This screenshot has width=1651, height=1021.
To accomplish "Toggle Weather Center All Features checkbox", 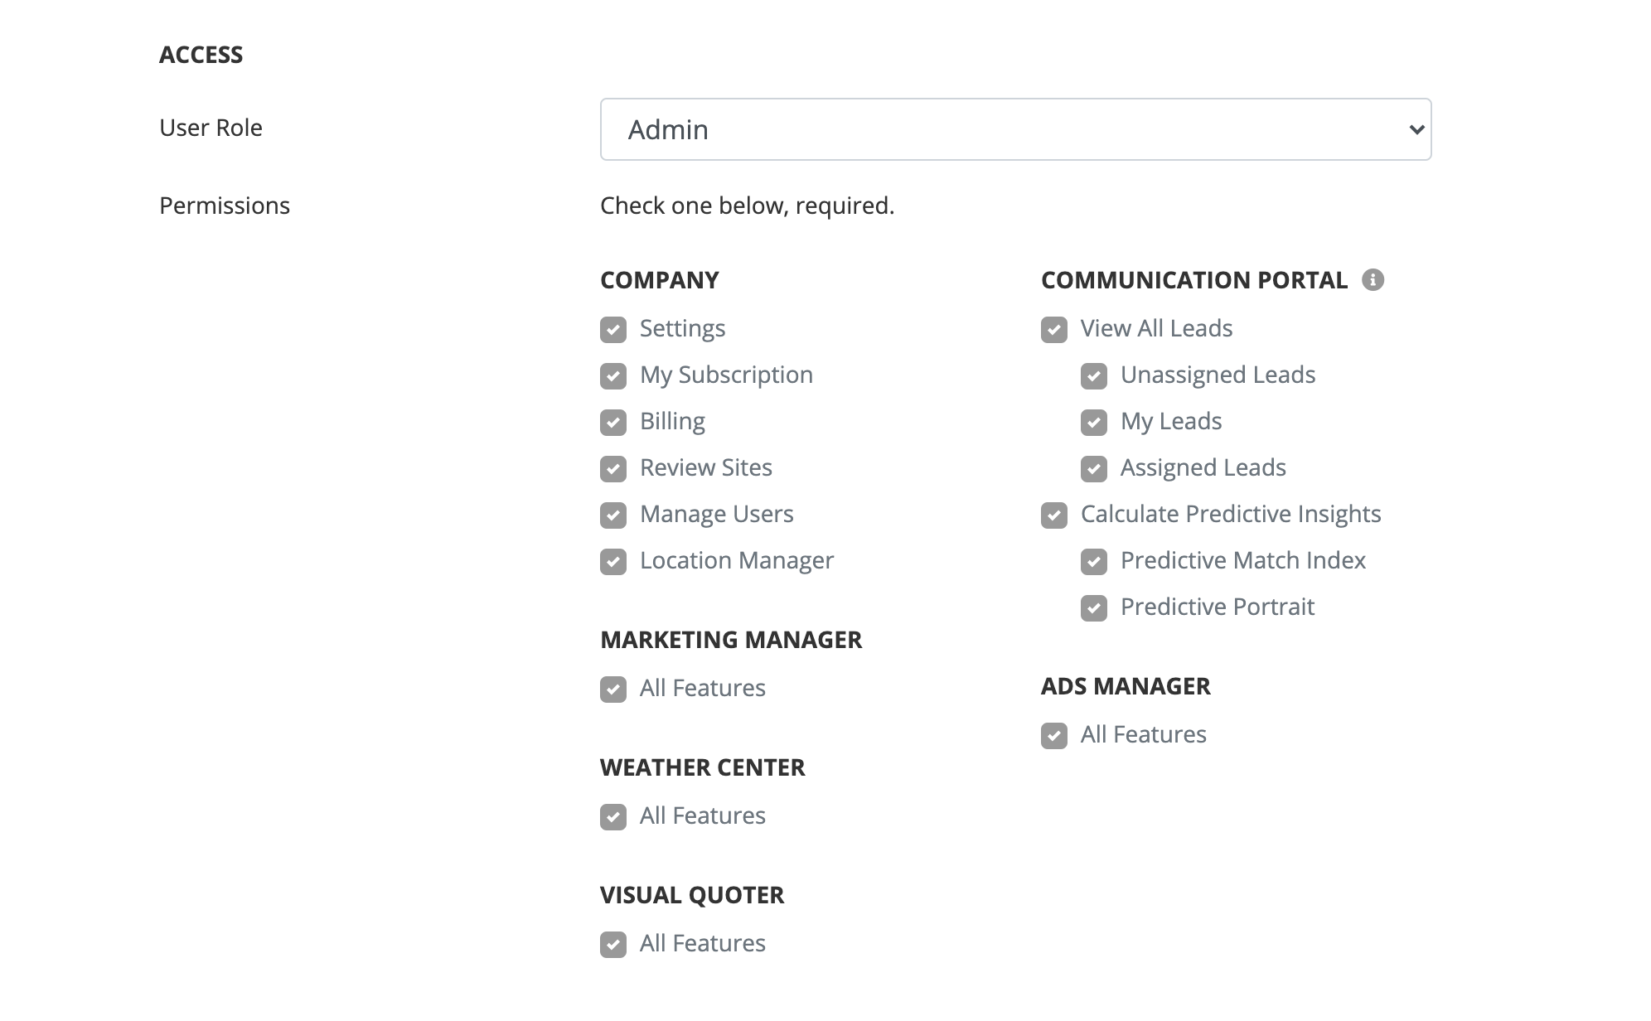I will [x=613, y=817].
